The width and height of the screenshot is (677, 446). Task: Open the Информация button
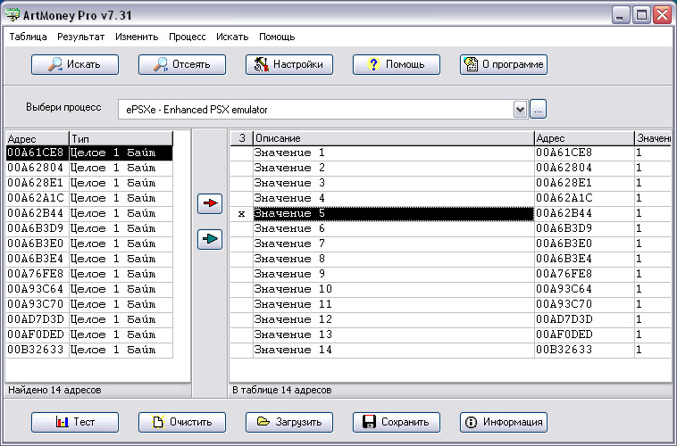[x=504, y=422]
